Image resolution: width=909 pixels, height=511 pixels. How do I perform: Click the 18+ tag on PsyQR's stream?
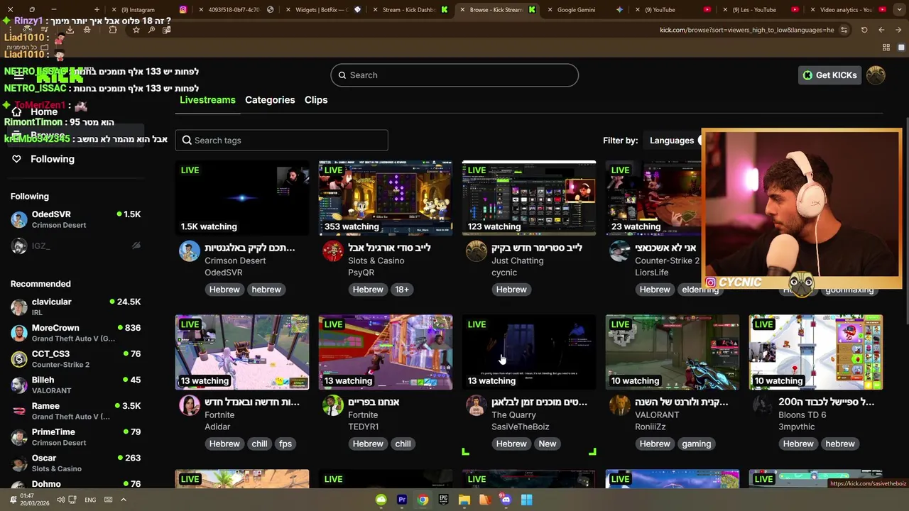pyautogui.click(x=402, y=290)
